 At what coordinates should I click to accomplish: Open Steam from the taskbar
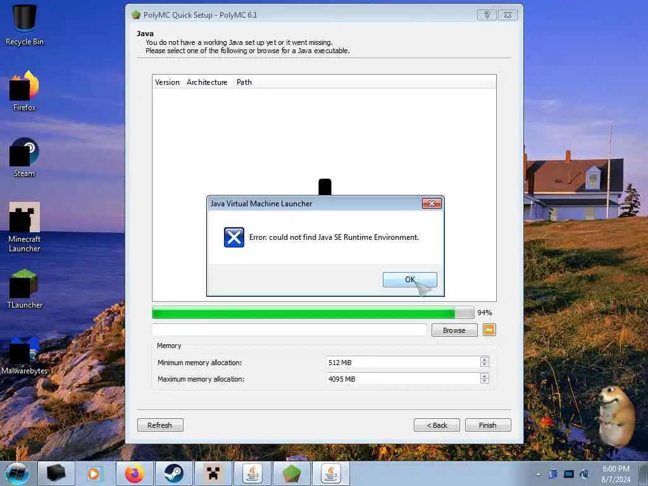click(174, 473)
